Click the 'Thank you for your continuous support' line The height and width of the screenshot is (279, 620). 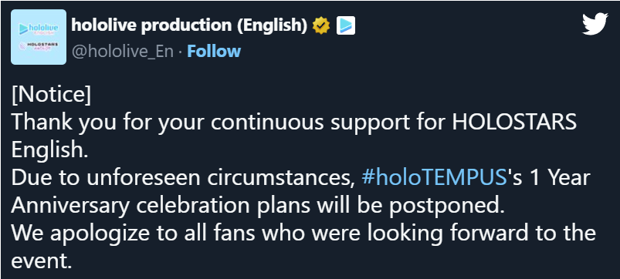pos(294,123)
